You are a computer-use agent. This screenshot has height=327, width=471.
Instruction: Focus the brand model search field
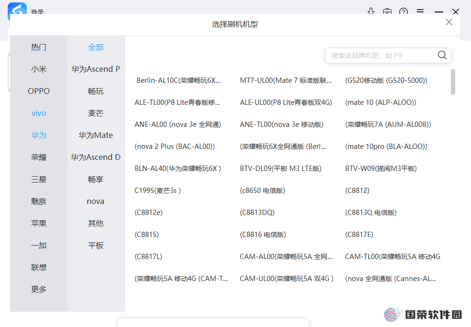pos(388,56)
